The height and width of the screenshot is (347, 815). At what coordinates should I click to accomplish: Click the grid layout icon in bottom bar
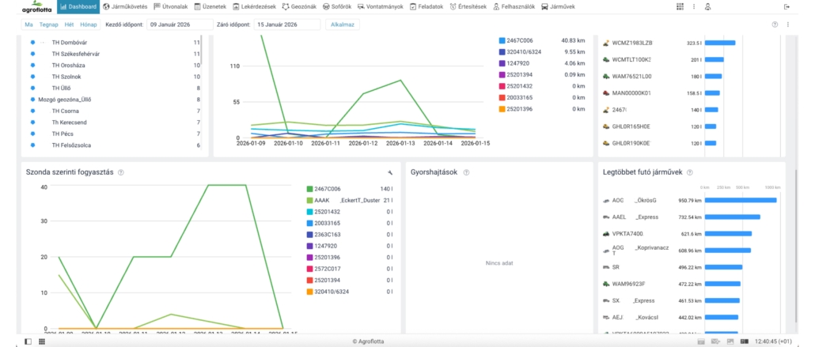pyautogui.click(x=41, y=341)
